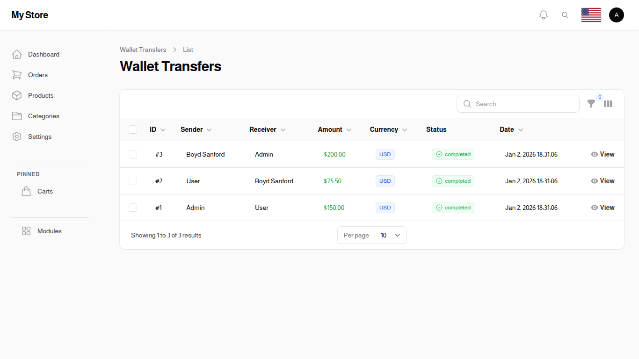Viewport: 639px width, 359px height.
Task: Open the Products section
Action: (x=41, y=95)
